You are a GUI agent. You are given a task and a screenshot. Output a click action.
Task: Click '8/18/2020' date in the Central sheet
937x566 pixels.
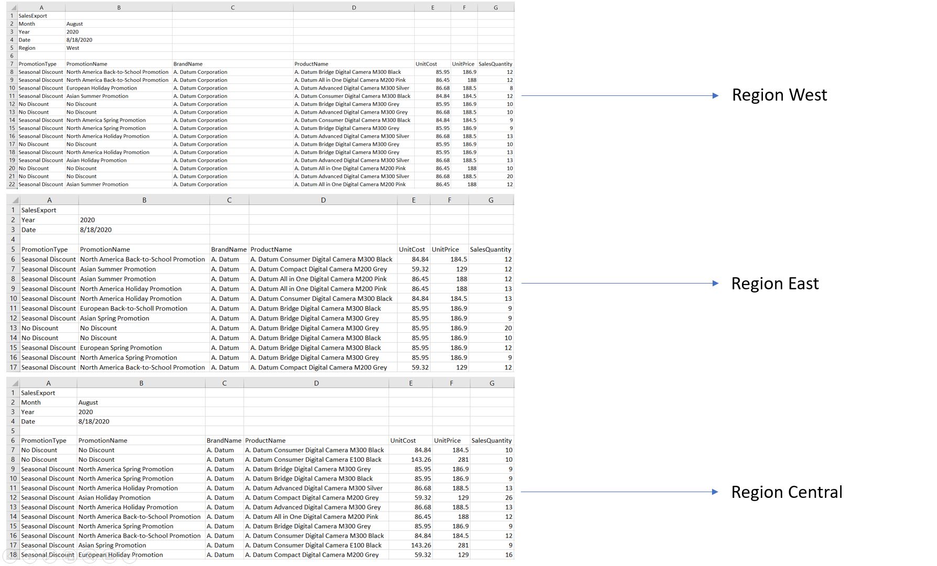click(94, 421)
